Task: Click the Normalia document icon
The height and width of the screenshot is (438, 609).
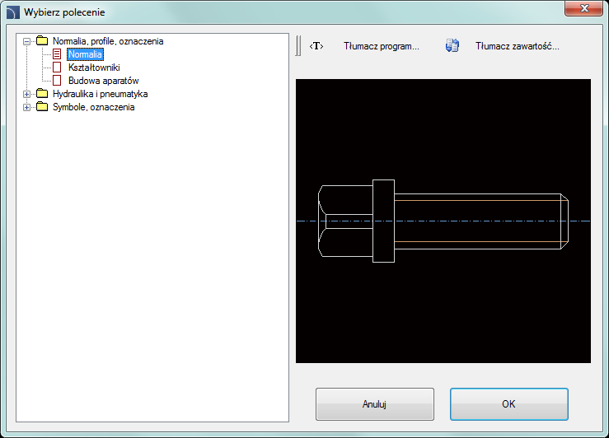Action: coord(57,54)
